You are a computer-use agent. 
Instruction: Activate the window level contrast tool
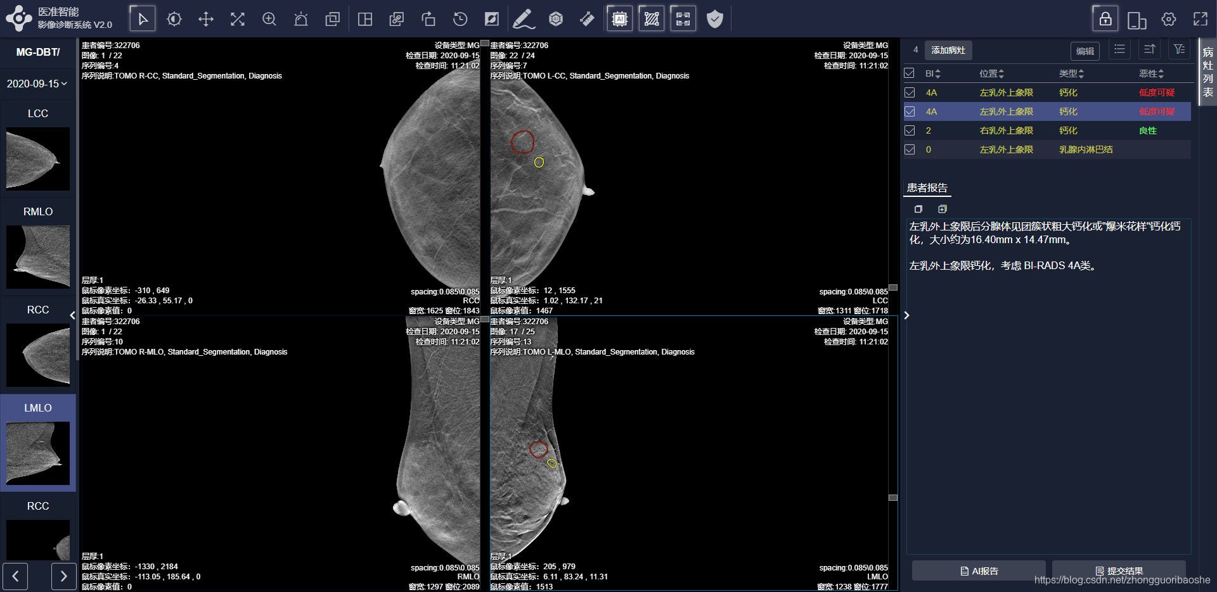(x=174, y=19)
